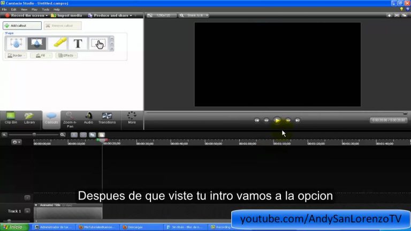The image size is (411, 231).
Task: Click the Copy tool on timeline toolbar
Action: point(92,135)
